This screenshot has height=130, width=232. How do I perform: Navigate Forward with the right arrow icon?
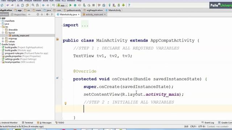click(48, 5)
